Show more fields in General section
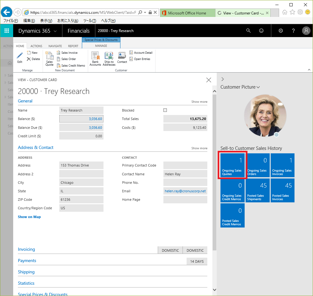 click(199, 101)
